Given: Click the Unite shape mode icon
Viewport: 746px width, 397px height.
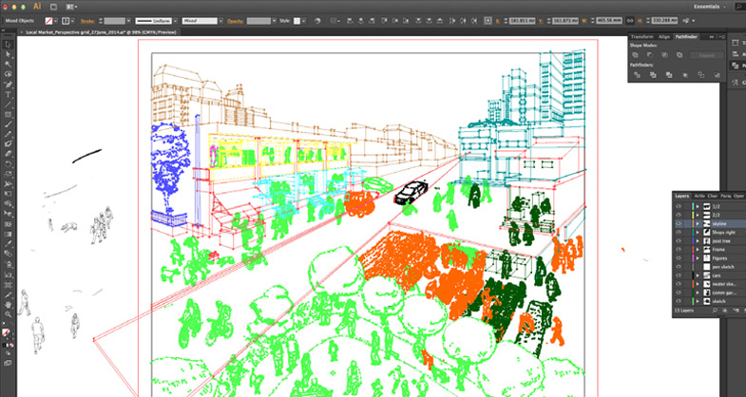Looking at the screenshot, I should (635, 55).
